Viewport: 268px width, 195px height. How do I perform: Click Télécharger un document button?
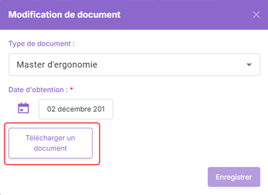tap(51, 143)
